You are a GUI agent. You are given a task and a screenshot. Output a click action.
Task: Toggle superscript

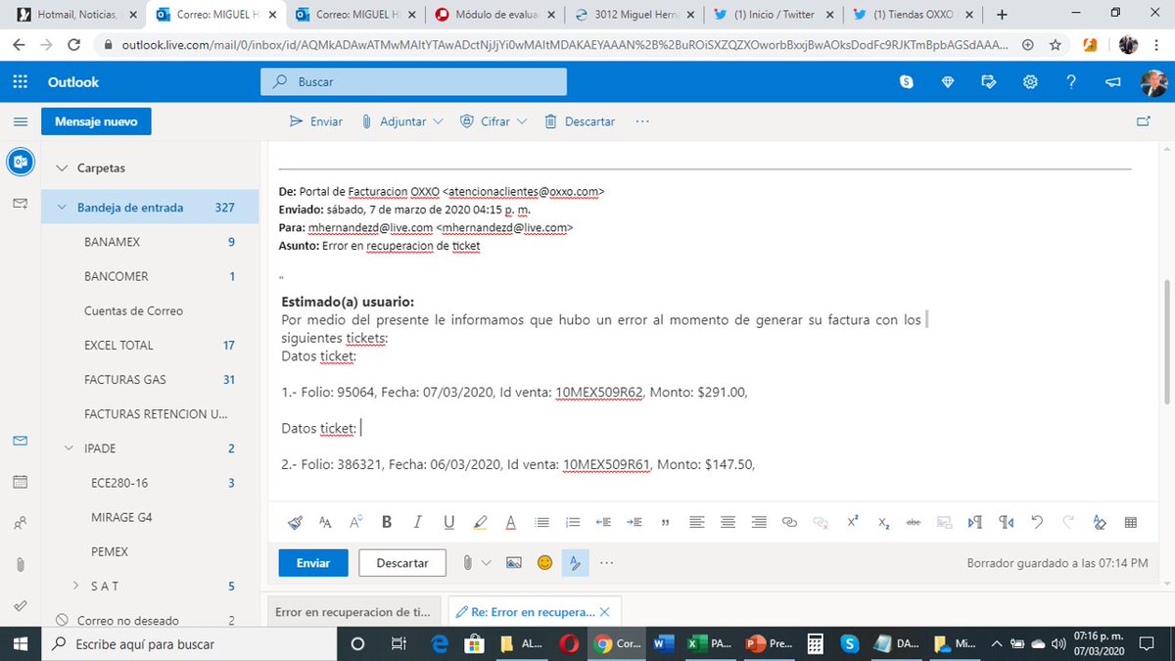coord(852,522)
